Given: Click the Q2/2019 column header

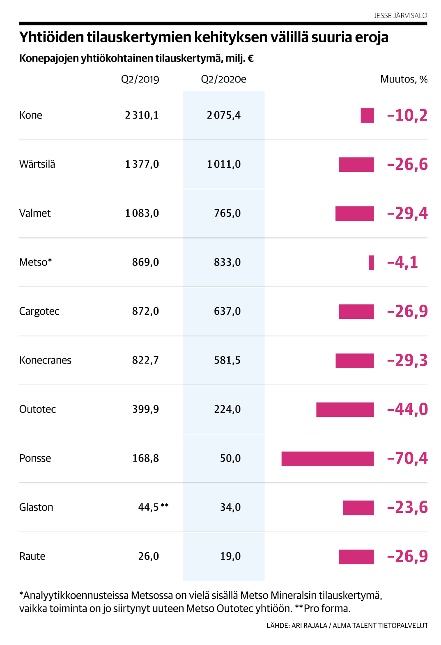Looking at the screenshot, I should [140, 79].
